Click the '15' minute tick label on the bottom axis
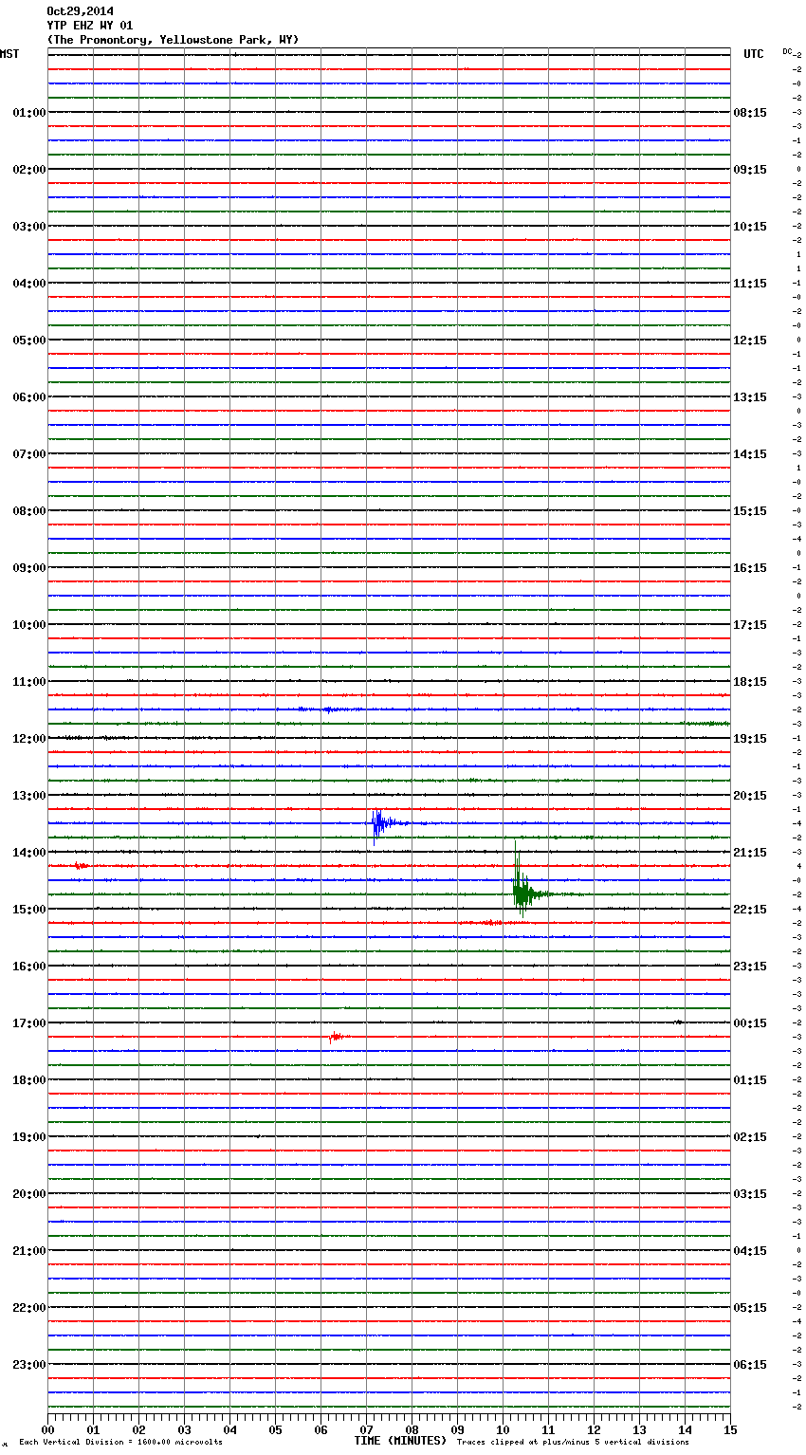 pyautogui.click(x=730, y=1429)
